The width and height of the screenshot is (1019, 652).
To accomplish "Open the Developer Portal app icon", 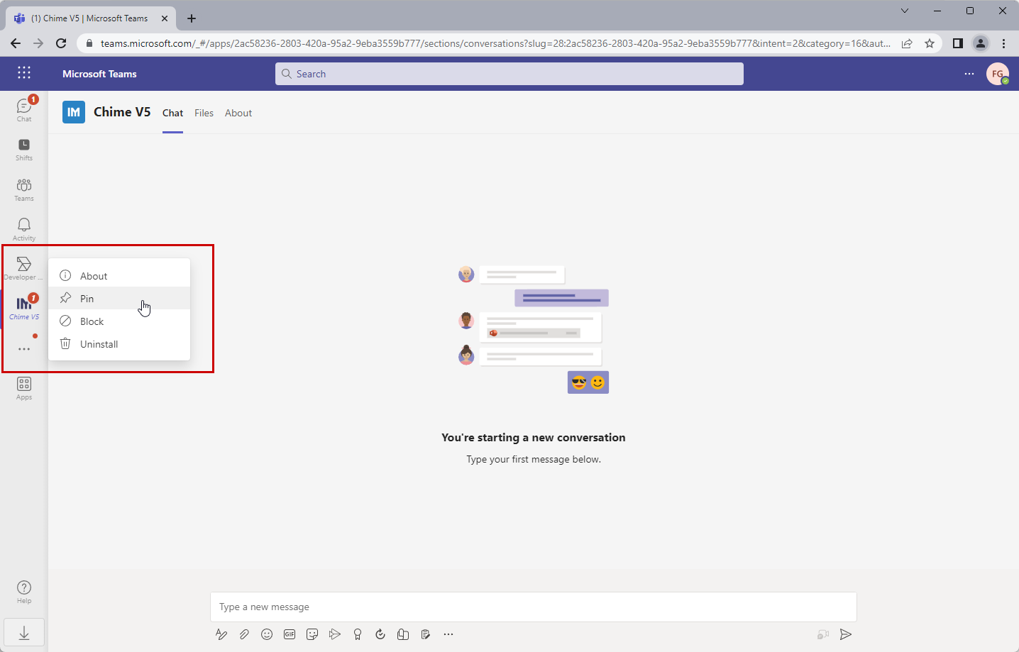I will click(x=24, y=268).
